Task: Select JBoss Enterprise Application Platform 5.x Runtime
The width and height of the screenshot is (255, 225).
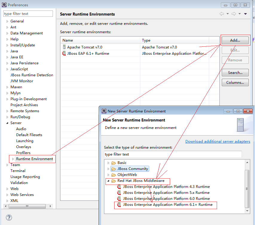Action: point(166,193)
